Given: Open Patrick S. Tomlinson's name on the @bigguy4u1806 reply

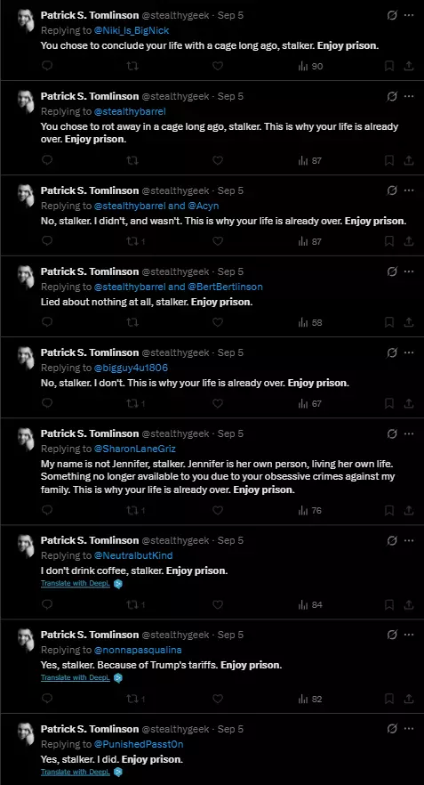Looking at the screenshot, I should click(x=90, y=352).
